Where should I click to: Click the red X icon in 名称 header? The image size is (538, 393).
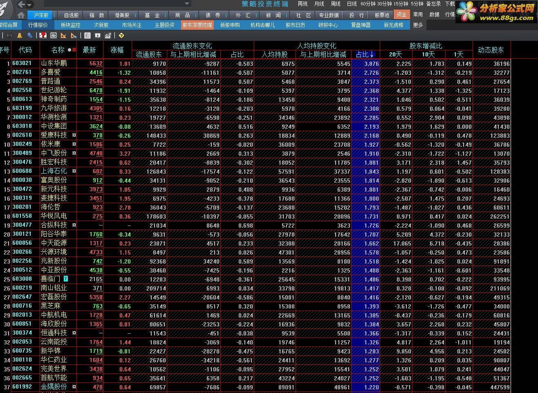(x=74, y=50)
